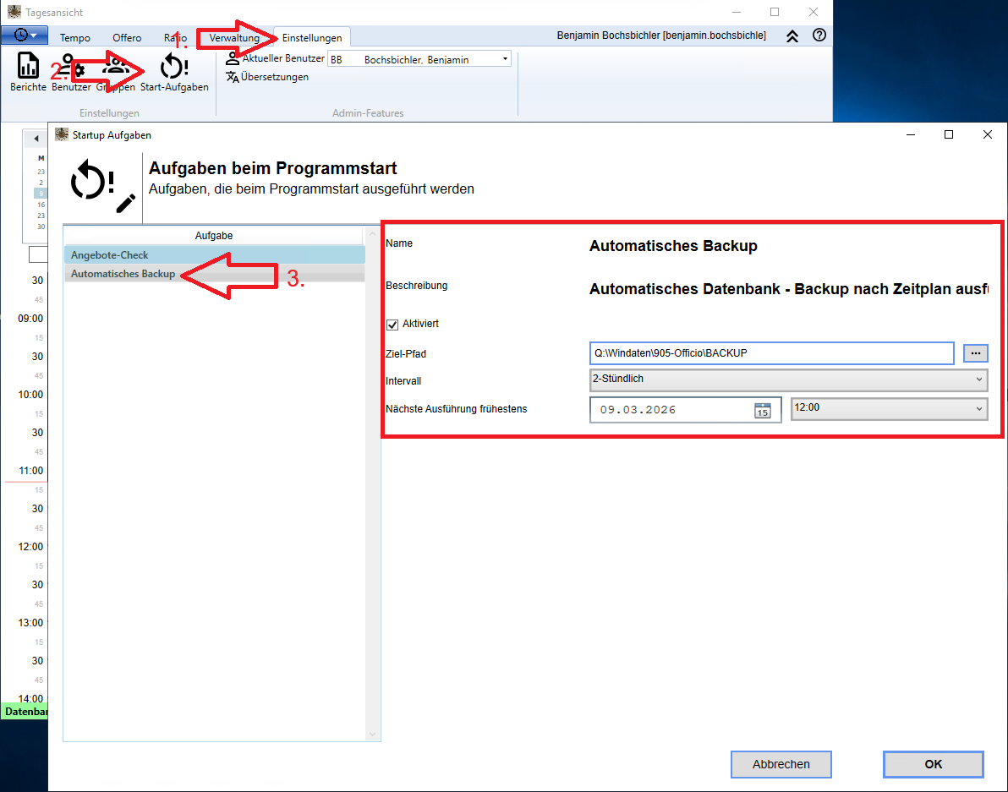The height and width of the screenshot is (792, 1008).
Task: Switch to the Tempo tab
Action: point(75,38)
